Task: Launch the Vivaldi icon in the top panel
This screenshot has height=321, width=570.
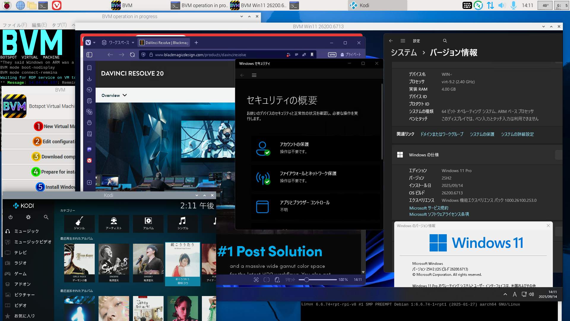Action: [x=56, y=5]
